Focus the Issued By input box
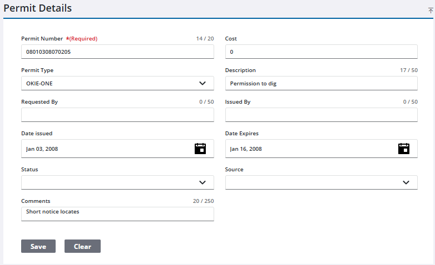Image resolution: width=435 pixels, height=265 pixels. pos(321,115)
